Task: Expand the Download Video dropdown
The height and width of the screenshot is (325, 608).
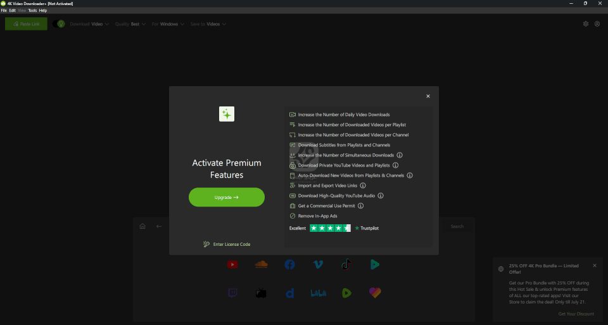Action: [89, 24]
